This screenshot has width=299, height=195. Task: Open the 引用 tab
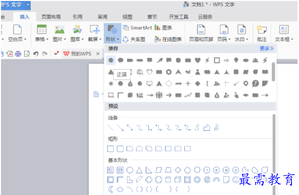click(78, 17)
